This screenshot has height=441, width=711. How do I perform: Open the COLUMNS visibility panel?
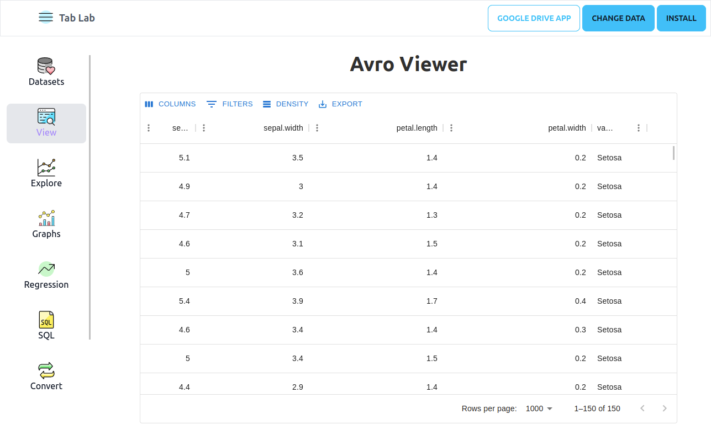[x=170, y=104]
